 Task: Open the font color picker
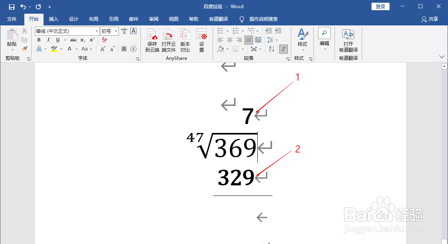(x=70, y=48)
